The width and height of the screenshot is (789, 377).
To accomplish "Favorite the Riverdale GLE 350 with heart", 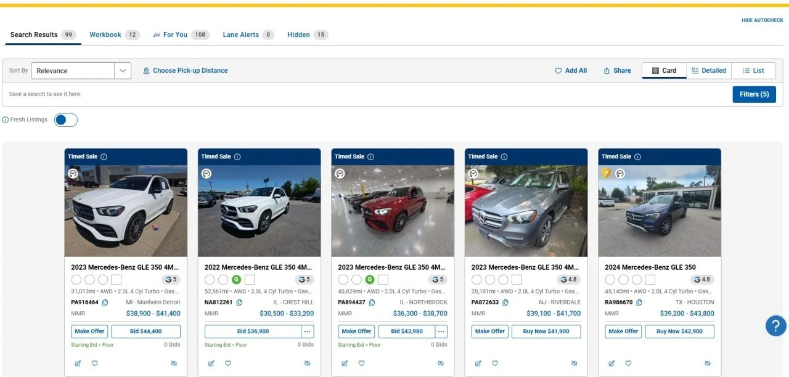I will coord(495,363).
